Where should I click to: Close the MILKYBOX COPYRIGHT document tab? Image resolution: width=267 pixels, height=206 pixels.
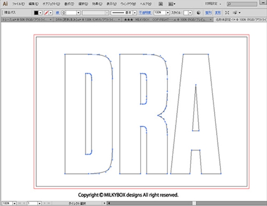[x=210, y=20]
